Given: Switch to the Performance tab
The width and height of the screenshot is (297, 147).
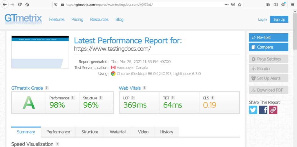Looking at the screenshot, I should (x=58, y=132).
